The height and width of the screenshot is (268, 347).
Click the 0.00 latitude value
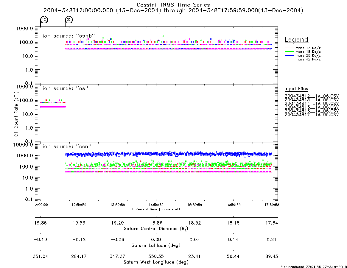156,240
